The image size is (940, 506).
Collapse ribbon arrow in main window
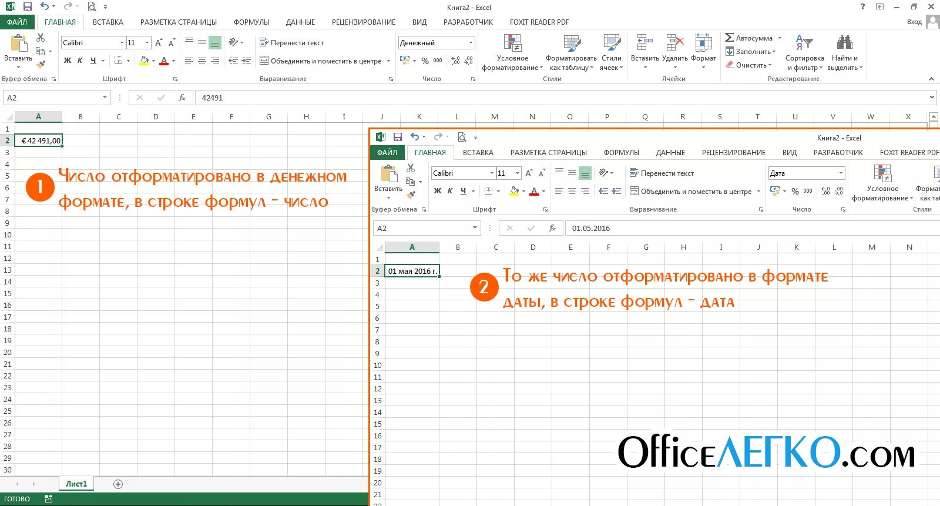coord(931,79)
